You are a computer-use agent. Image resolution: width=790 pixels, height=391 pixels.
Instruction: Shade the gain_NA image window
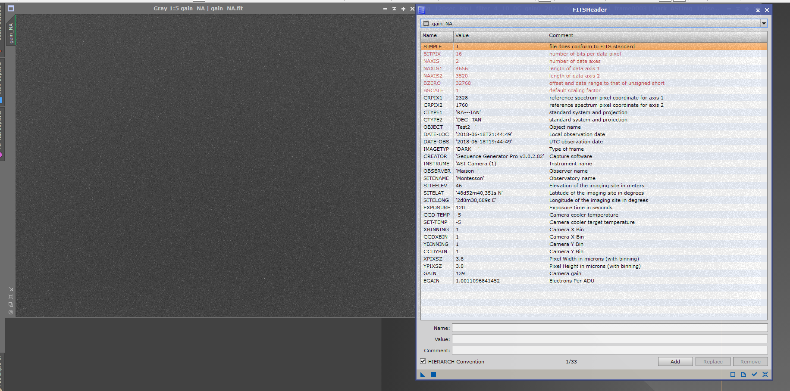coord(394,9)
